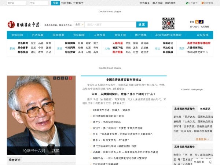Click the 注册账号 link

click(78, 3)
